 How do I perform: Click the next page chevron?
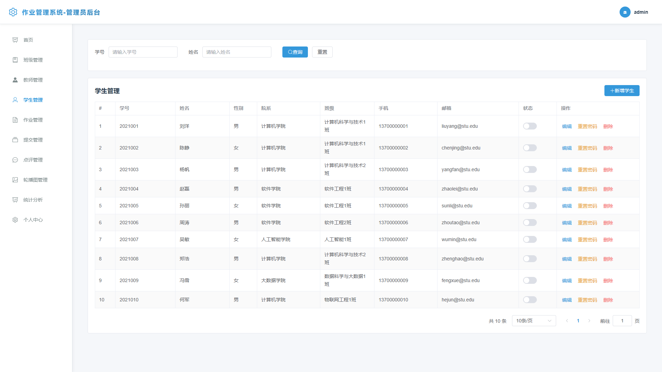click(x=589, y=321)
